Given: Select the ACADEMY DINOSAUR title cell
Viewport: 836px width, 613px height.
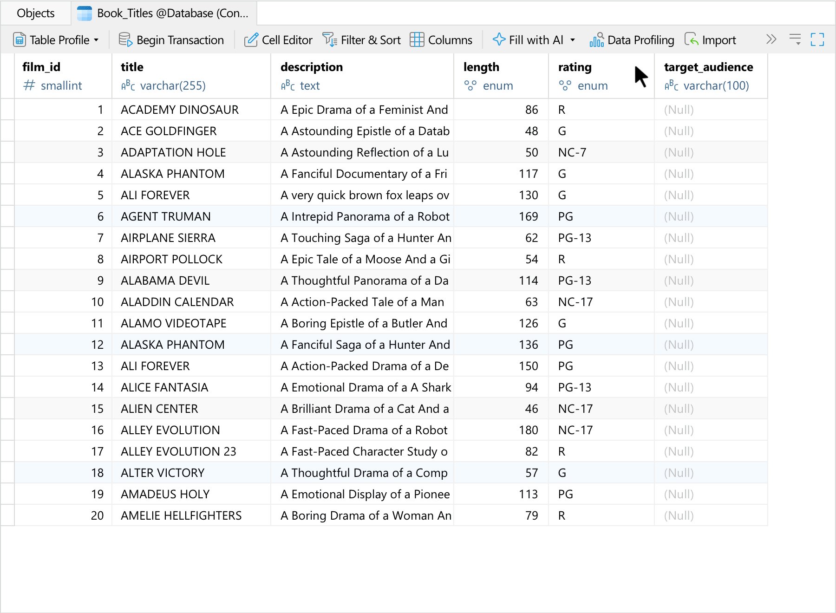Looking at the screenshot, I should [191, 110].
